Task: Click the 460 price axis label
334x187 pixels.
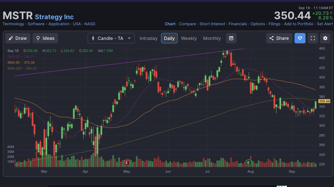Action: pos(322,49)
